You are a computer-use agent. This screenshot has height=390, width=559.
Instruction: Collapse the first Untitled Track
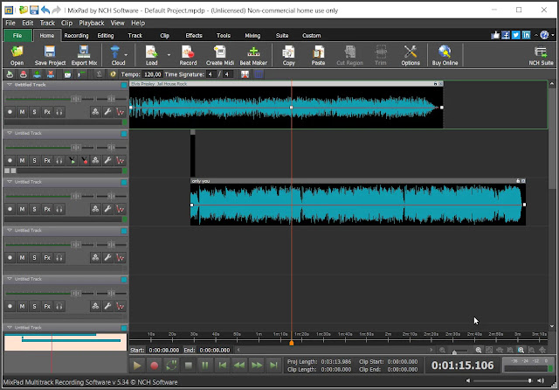point(10,85)
